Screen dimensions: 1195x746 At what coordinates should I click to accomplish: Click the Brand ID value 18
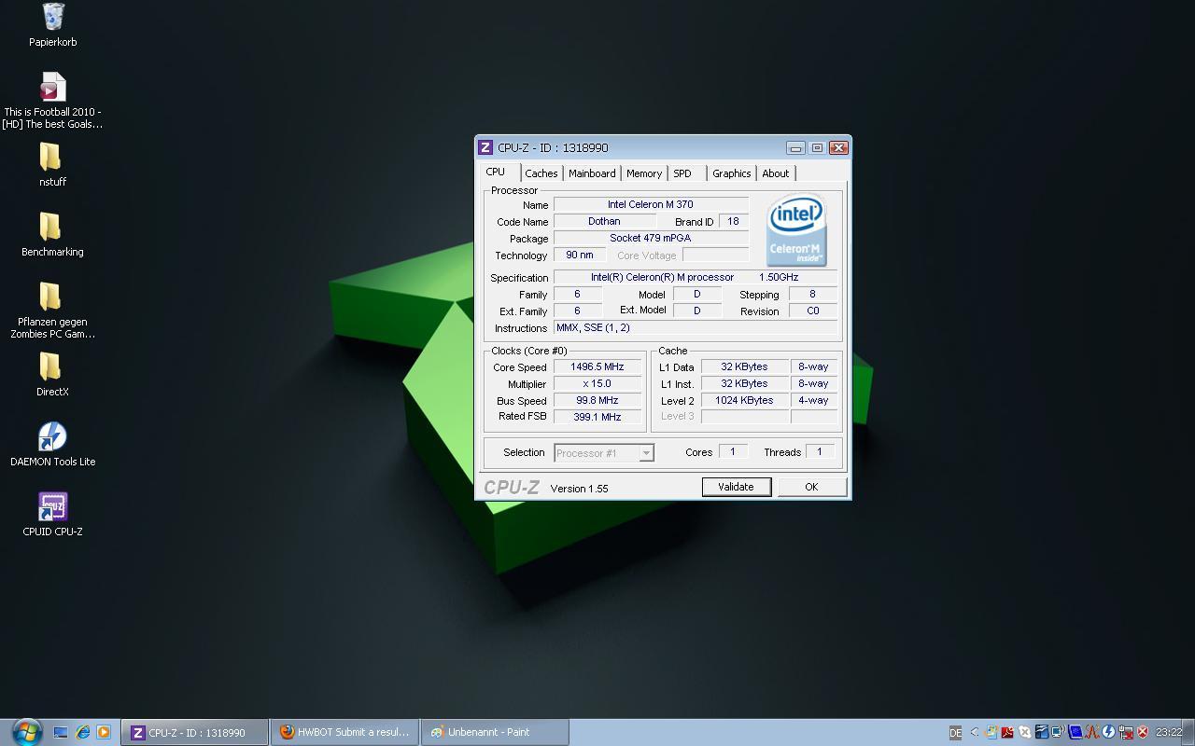click(x=733, y=221)
